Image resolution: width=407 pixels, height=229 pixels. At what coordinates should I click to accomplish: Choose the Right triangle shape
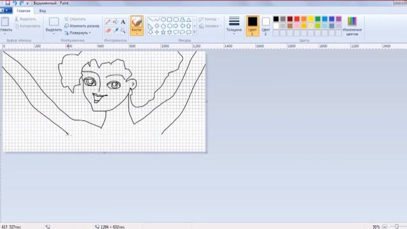(x=151, y=26)
